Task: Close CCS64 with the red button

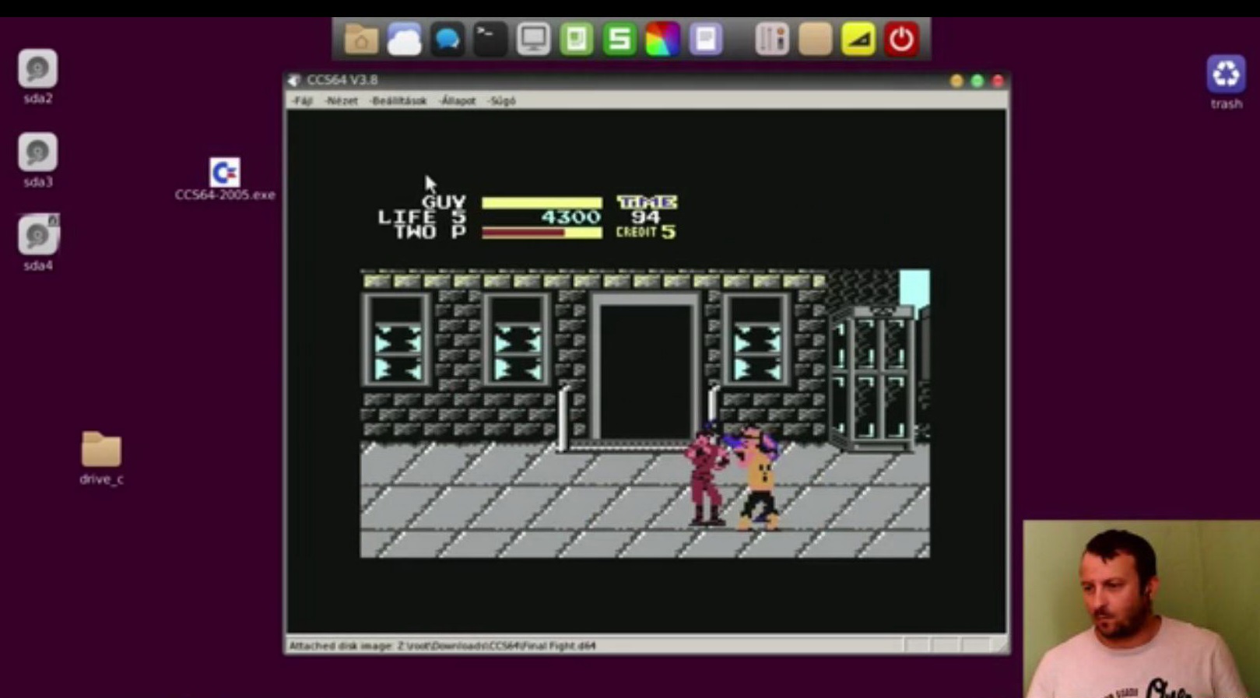Action: [x=998, y=81]
